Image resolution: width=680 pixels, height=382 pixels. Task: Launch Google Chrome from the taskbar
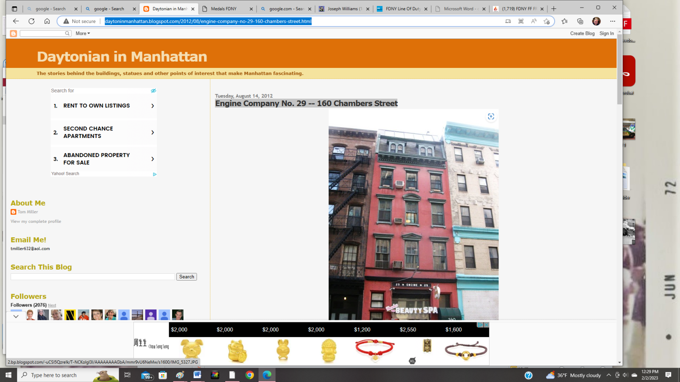[249, 375]
